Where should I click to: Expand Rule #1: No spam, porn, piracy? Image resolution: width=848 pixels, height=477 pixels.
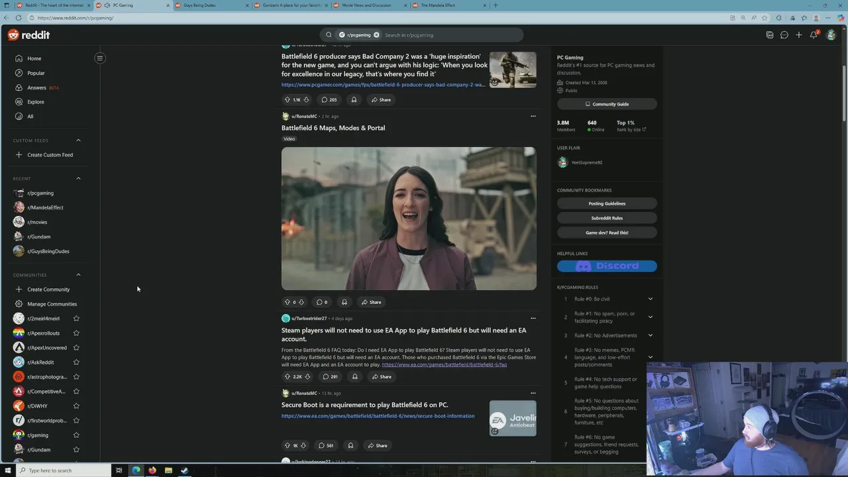click(x=650, y=317)
